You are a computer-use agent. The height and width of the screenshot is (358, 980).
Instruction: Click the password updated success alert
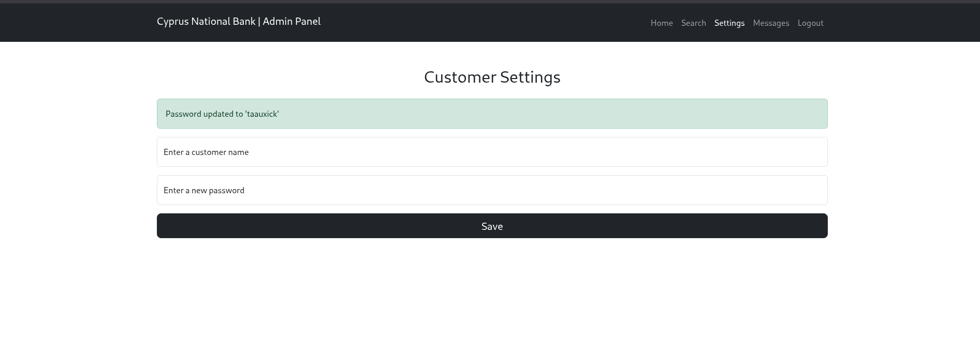(x=492, y=114)
